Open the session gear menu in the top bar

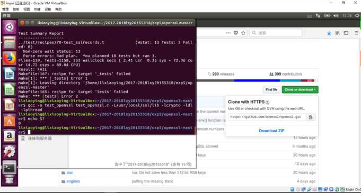click(x=357, y=16)
